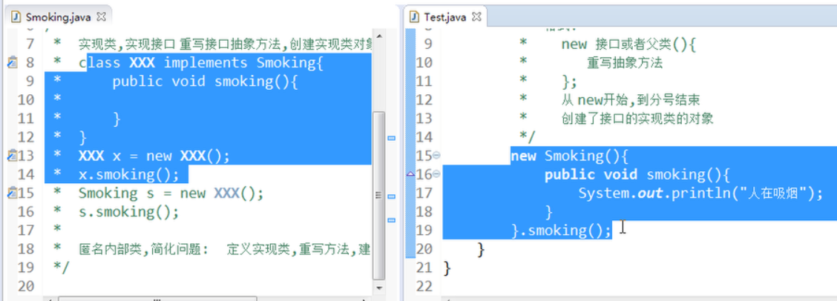Click the comment "重写抽象方法" in Test.java
The width and height of the screenshot is (837, 301).
point(625,63)
